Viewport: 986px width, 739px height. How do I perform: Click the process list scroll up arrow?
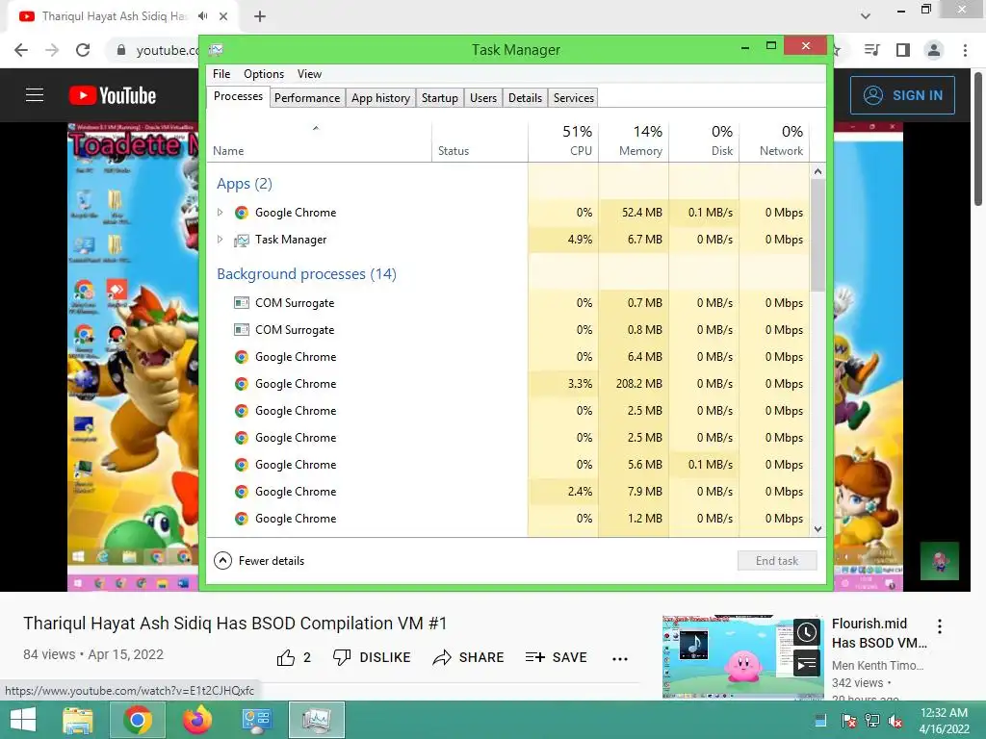[817, 171]
